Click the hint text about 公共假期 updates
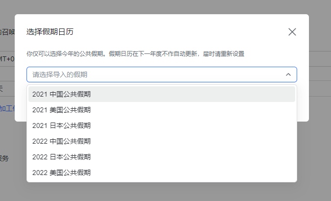Image resolution: width=331 pixels, height=201 pixels. coord(135,53)
